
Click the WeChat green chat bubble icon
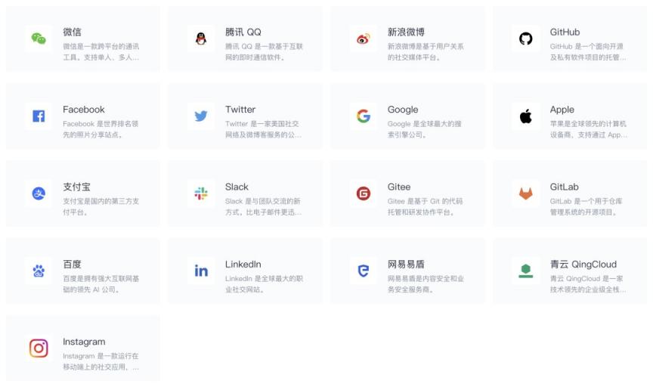pos(39,39)
